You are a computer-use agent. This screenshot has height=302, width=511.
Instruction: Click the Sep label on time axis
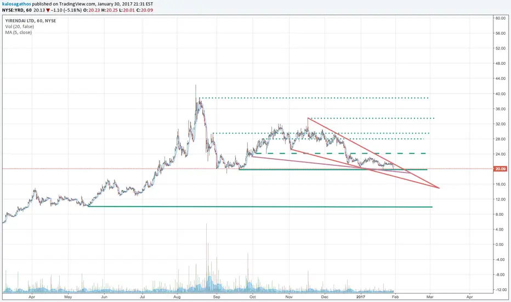coord(217,297)
